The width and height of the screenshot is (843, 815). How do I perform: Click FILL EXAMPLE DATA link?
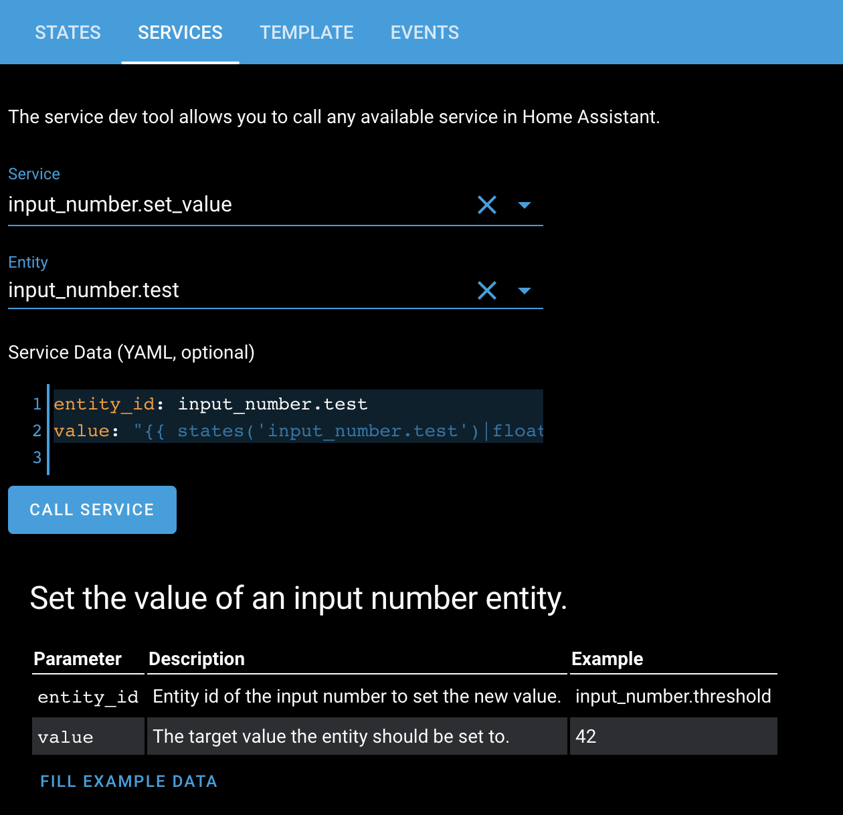128,781
